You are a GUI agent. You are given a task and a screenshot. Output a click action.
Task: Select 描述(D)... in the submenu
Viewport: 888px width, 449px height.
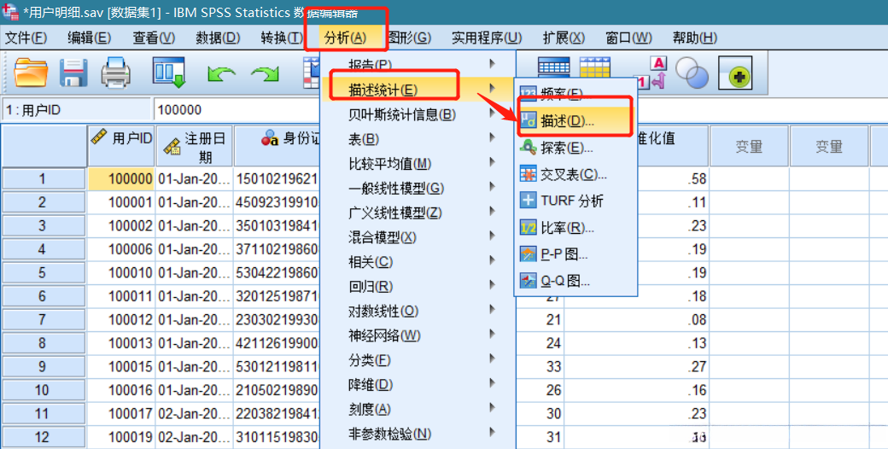[576, 120]
